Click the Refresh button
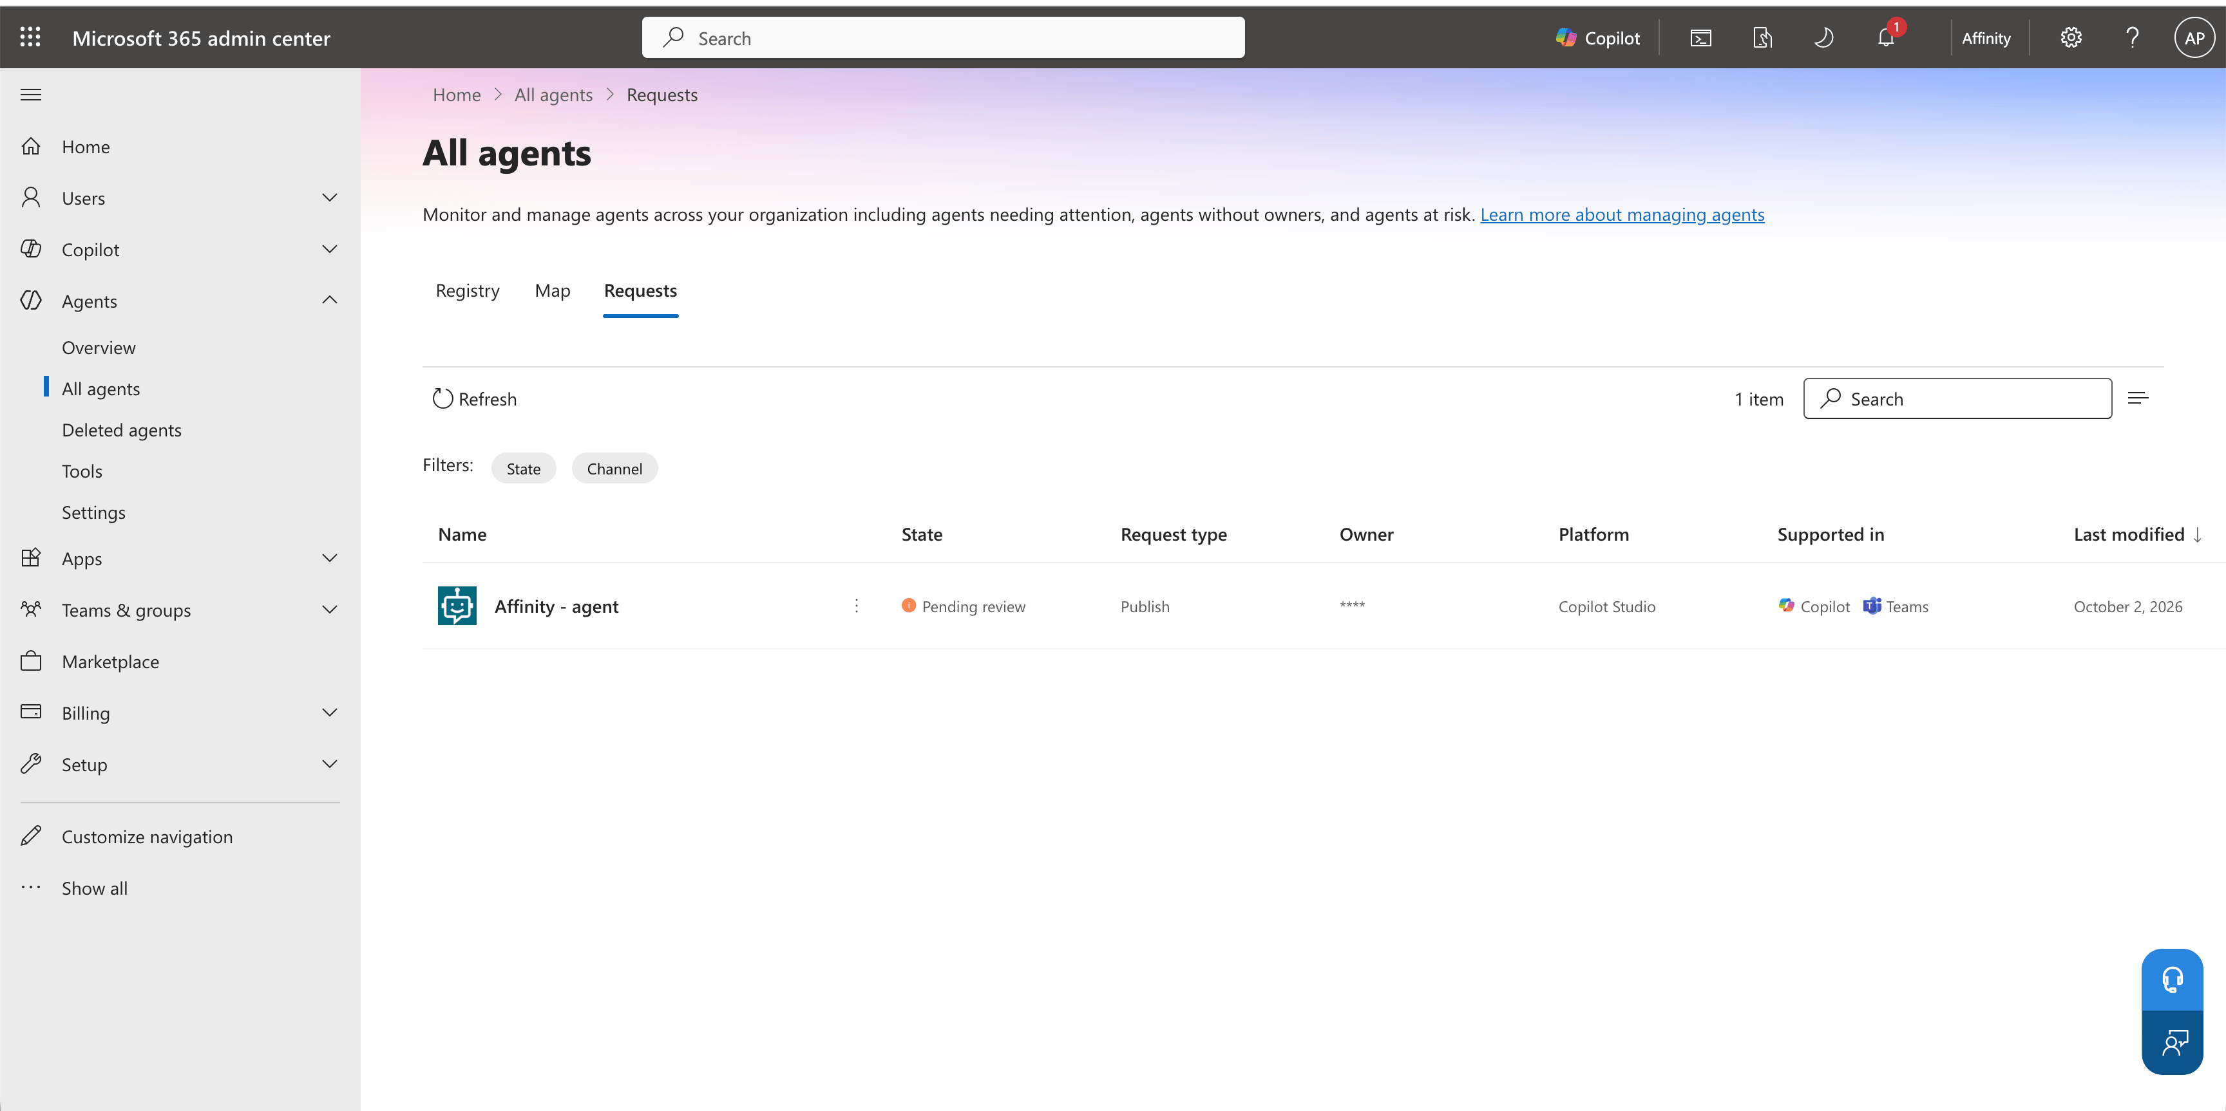This screenshot has height=1111, width=2226. click(475, 399)
